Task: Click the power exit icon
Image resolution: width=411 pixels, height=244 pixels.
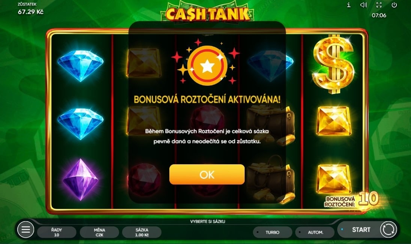Action: coord(394,5)
